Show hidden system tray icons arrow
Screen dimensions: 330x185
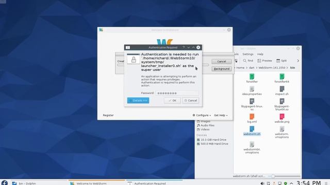coord(291,183)
